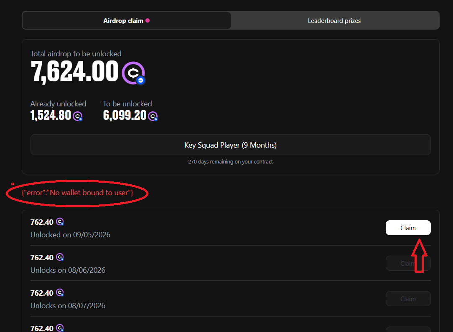Click Claim for the 08/06/2026 unlock
453x332 pixels.
point(408,263)
